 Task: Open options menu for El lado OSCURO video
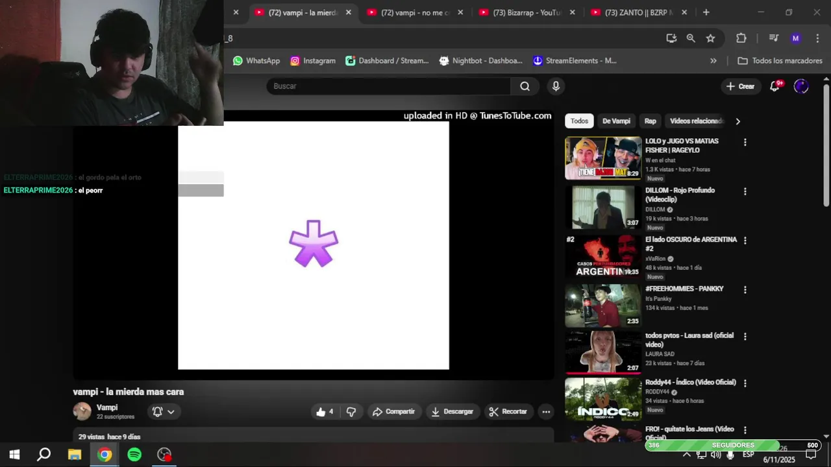coord(745,240)
